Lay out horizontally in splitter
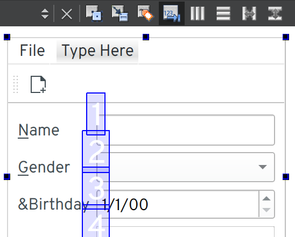Viewport: 295px width, 237px height. click(249, 13)
